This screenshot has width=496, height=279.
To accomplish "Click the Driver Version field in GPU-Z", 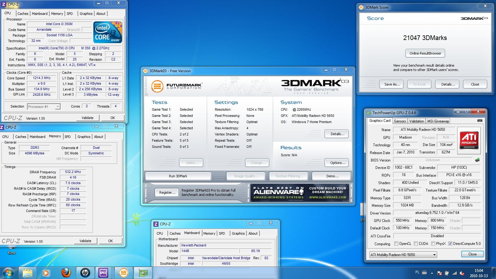I will 437,213.
